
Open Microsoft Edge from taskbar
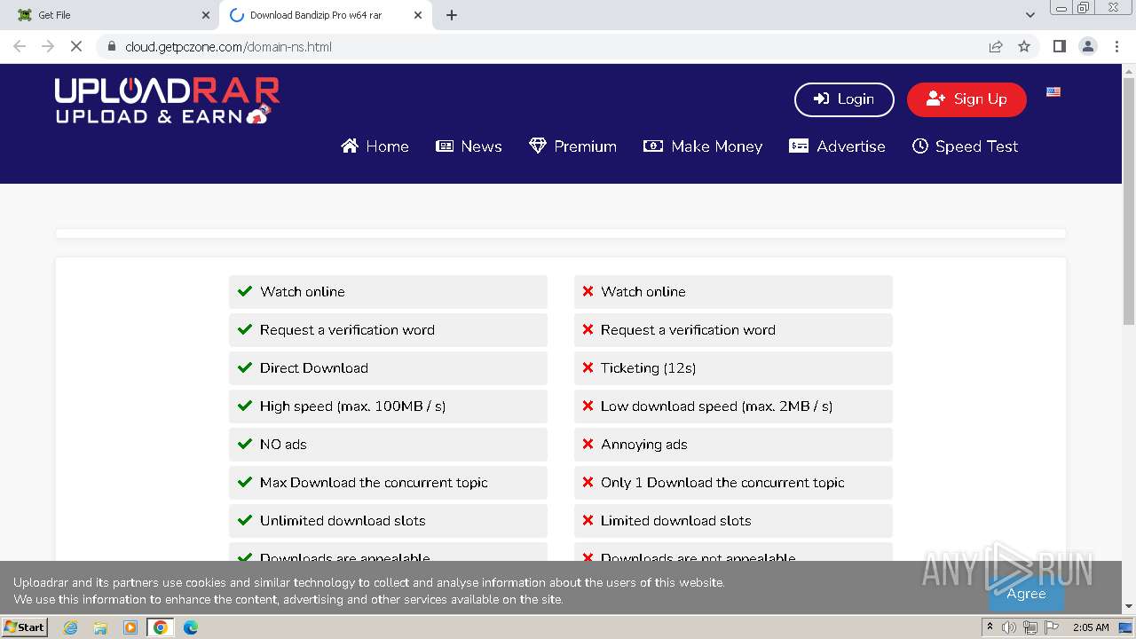pyautogui.click(x=190, y=627)
